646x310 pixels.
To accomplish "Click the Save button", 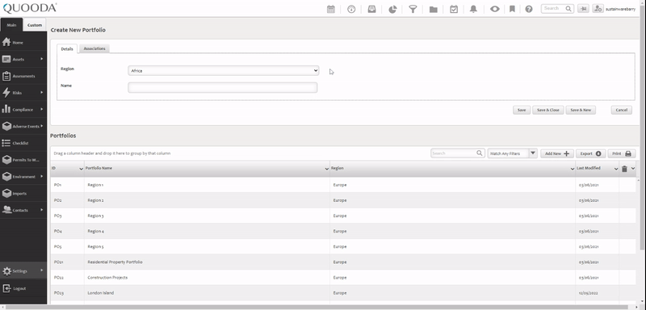I will point(522,110).
